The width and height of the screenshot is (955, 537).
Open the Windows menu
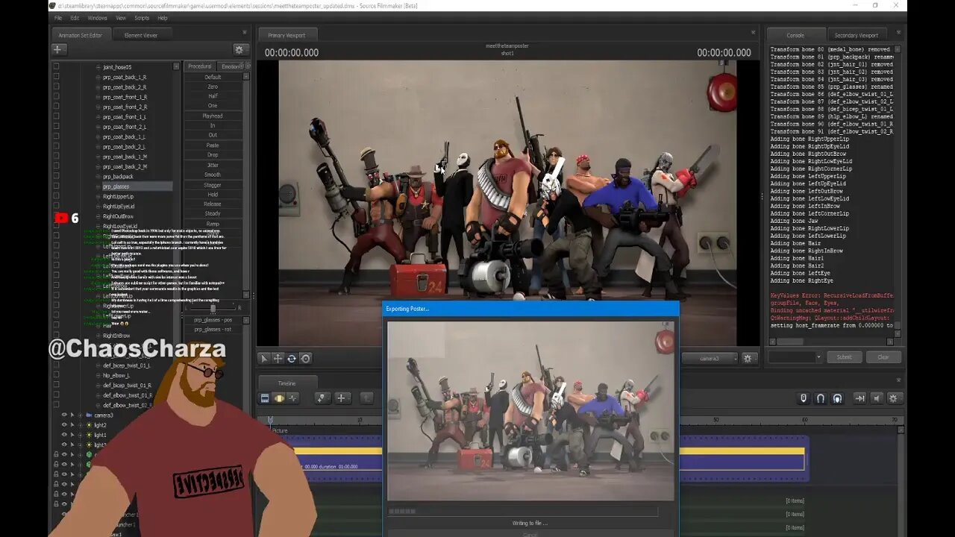coord(97,18)
